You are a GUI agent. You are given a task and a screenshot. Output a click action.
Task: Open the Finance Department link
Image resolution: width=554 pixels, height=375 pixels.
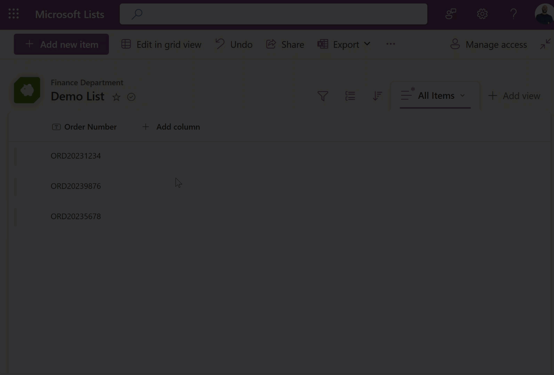(x=87, y=82)
